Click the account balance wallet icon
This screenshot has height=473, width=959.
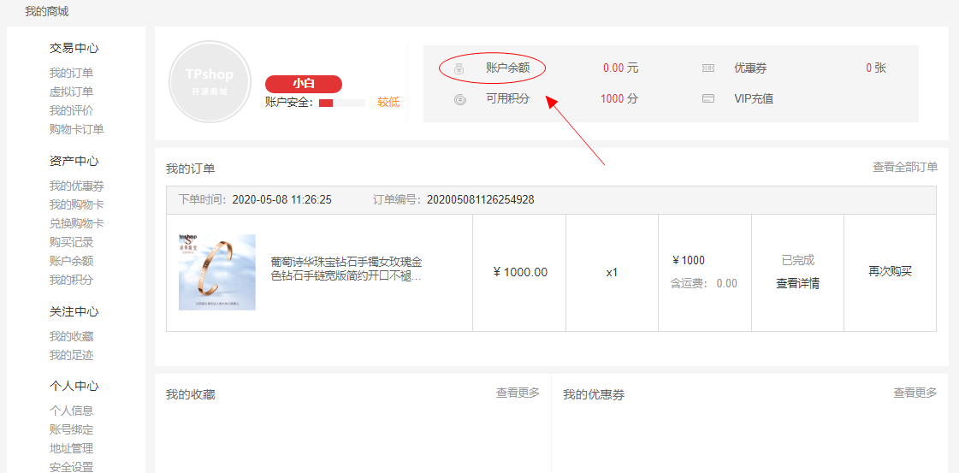pos(459,68)
